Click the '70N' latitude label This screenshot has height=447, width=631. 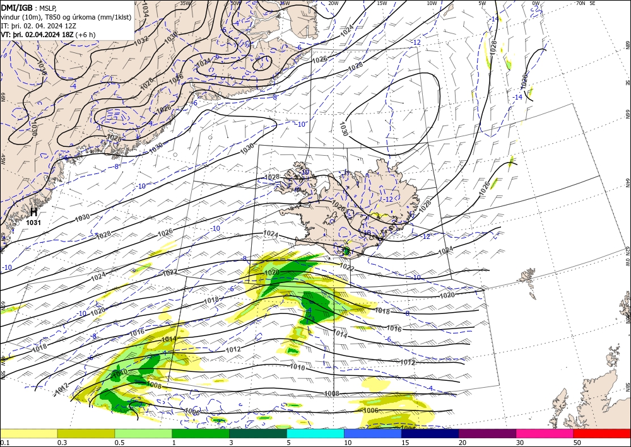point(581,3)
